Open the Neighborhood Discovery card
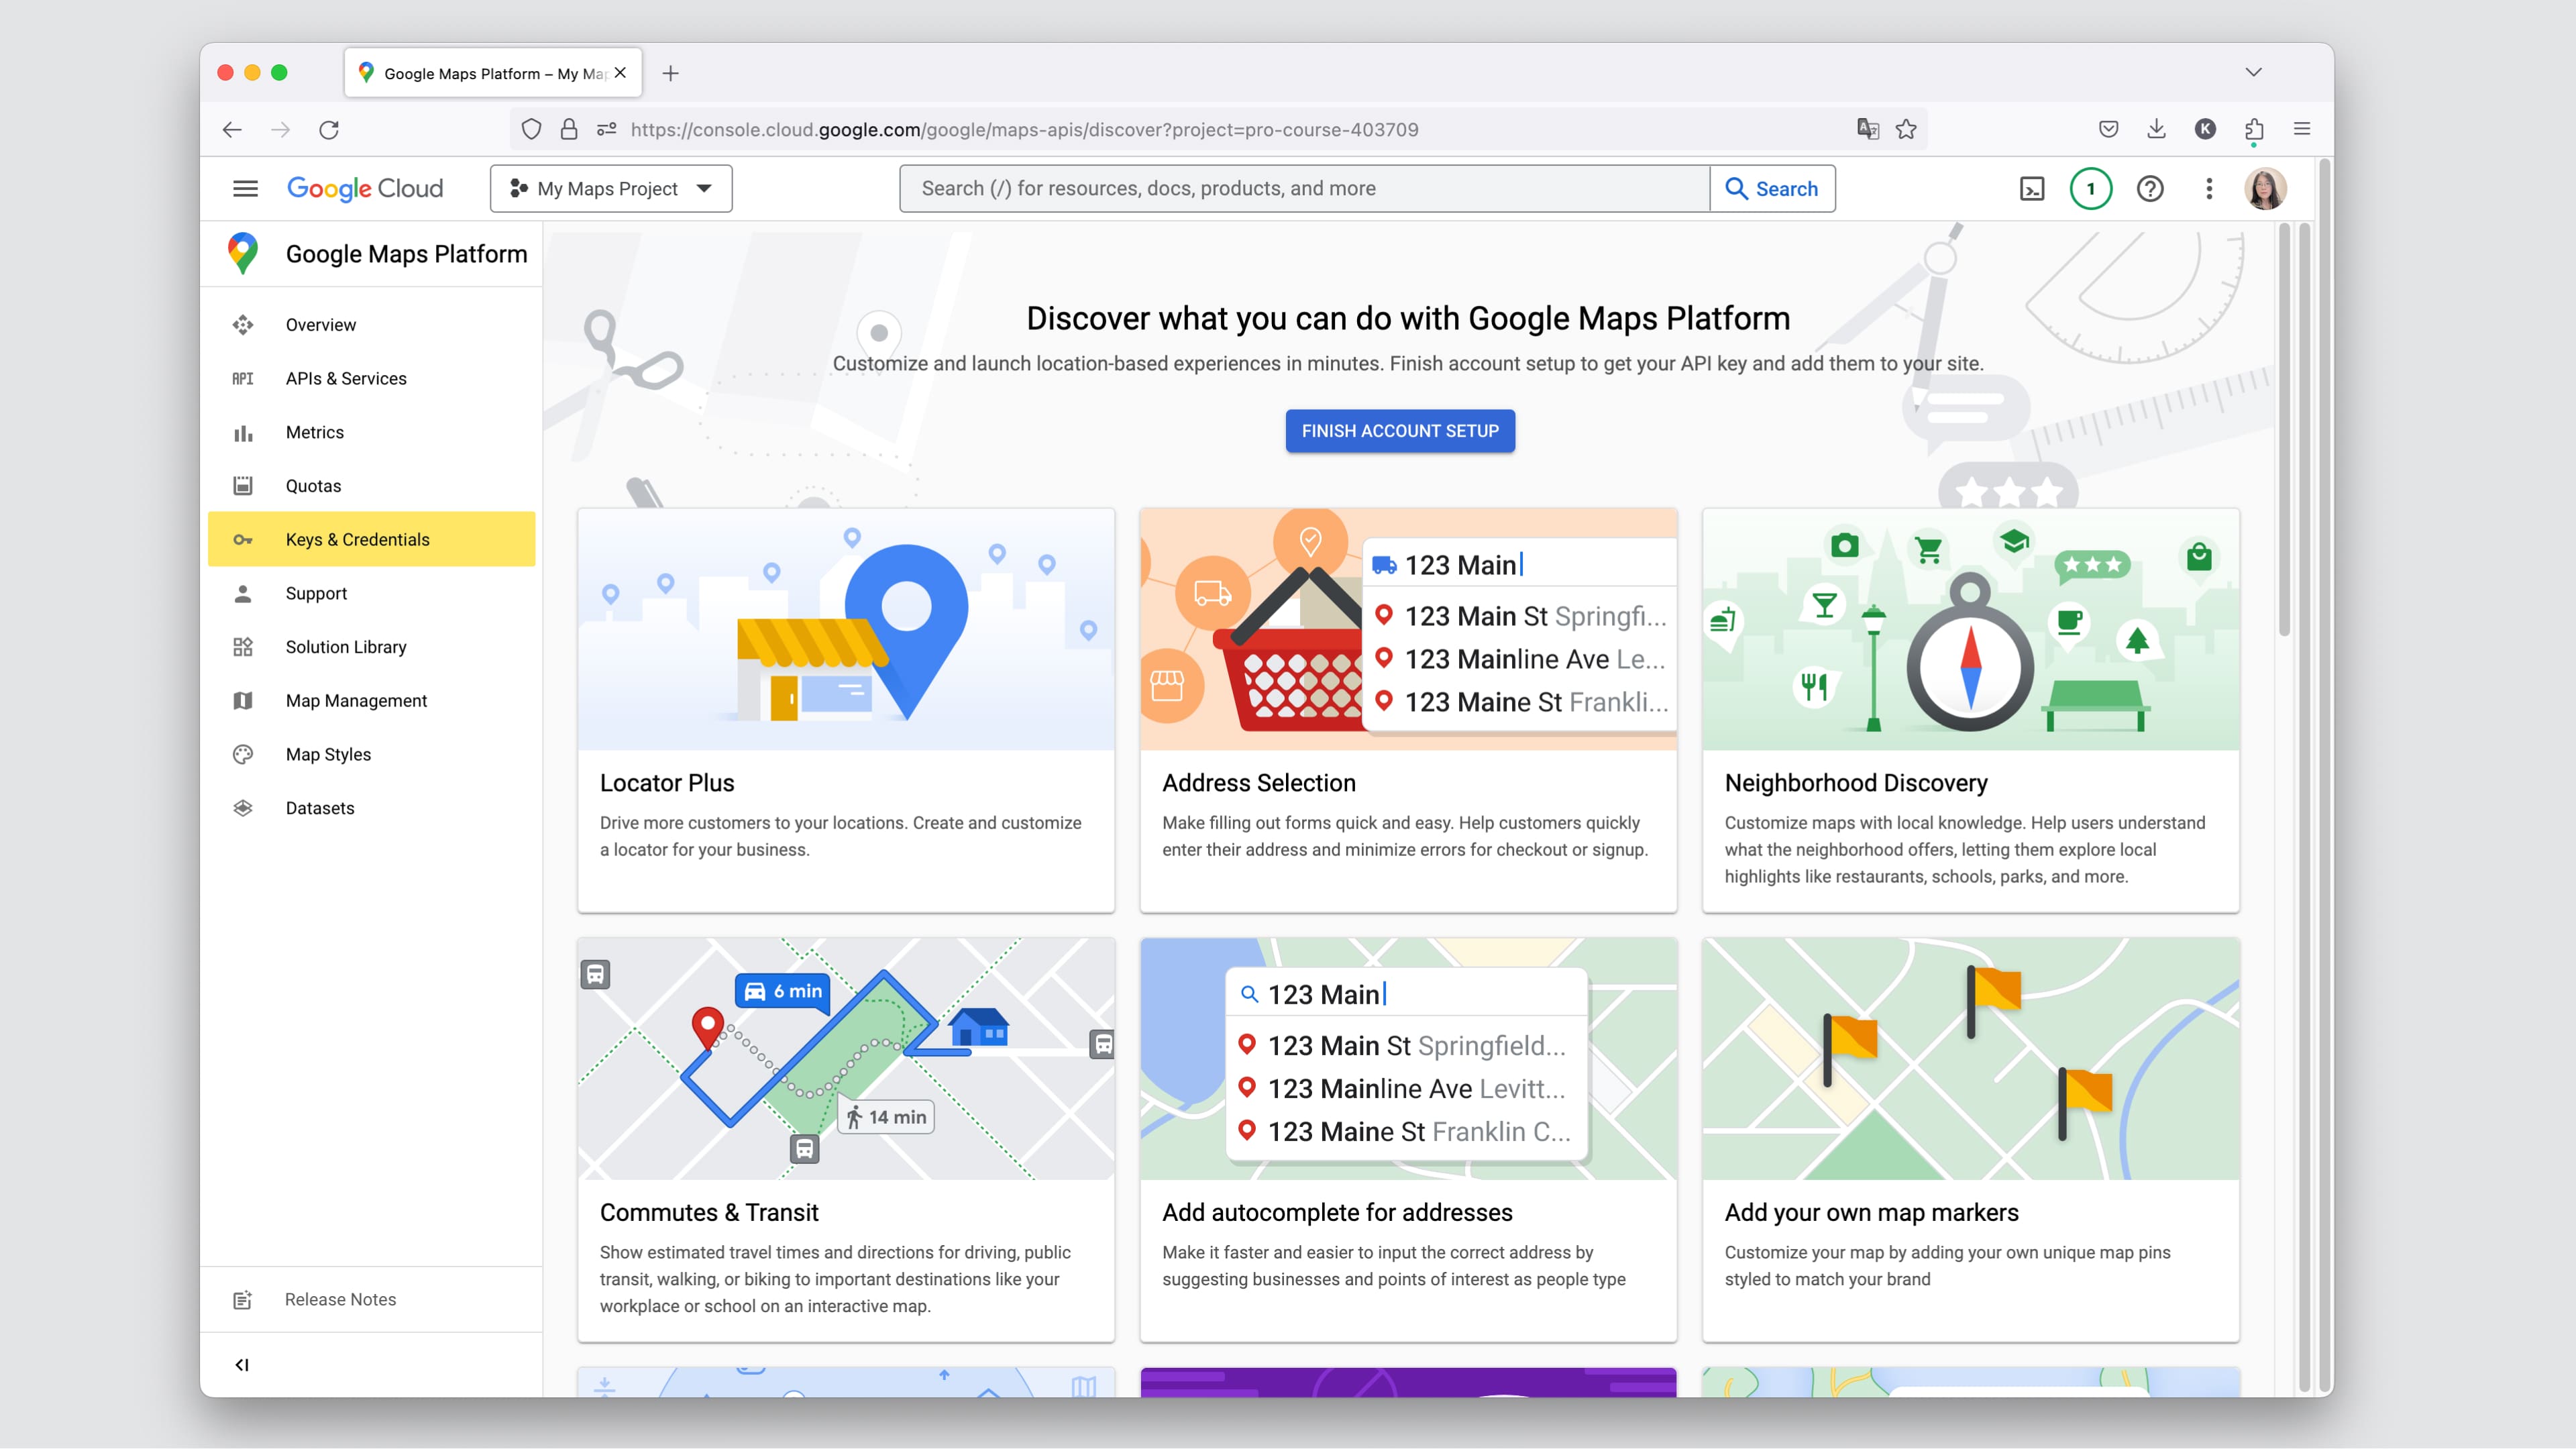2576x1449 pixels. [1971, 710]
